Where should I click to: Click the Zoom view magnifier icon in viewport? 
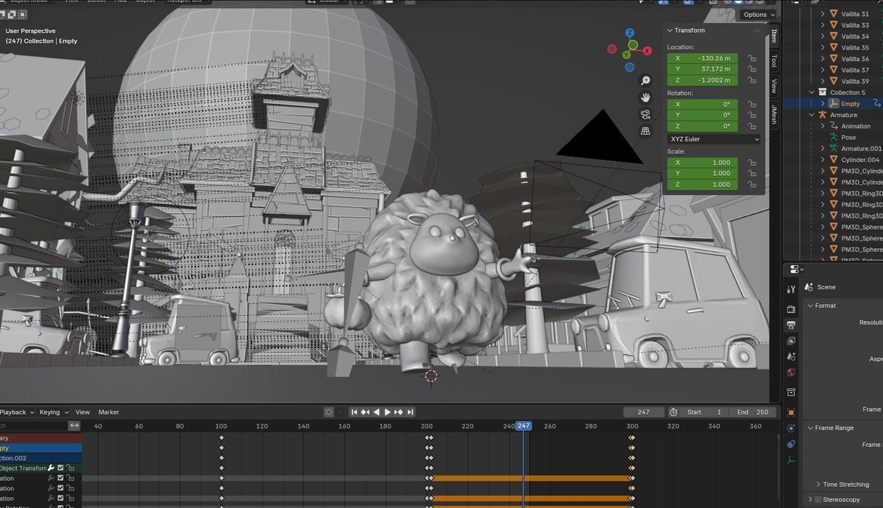tap(645, 80)
